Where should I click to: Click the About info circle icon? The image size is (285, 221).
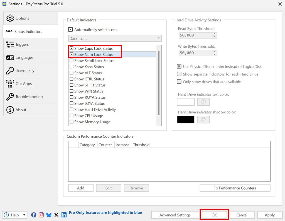(x=10, y=110)
